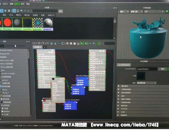Toggle the second green-highlighted icon in node editor toolbar
The height and width of the screenshot is (130, 169).
86,43
